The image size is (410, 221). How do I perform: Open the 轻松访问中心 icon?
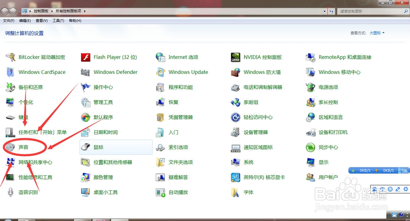[235, 117]
